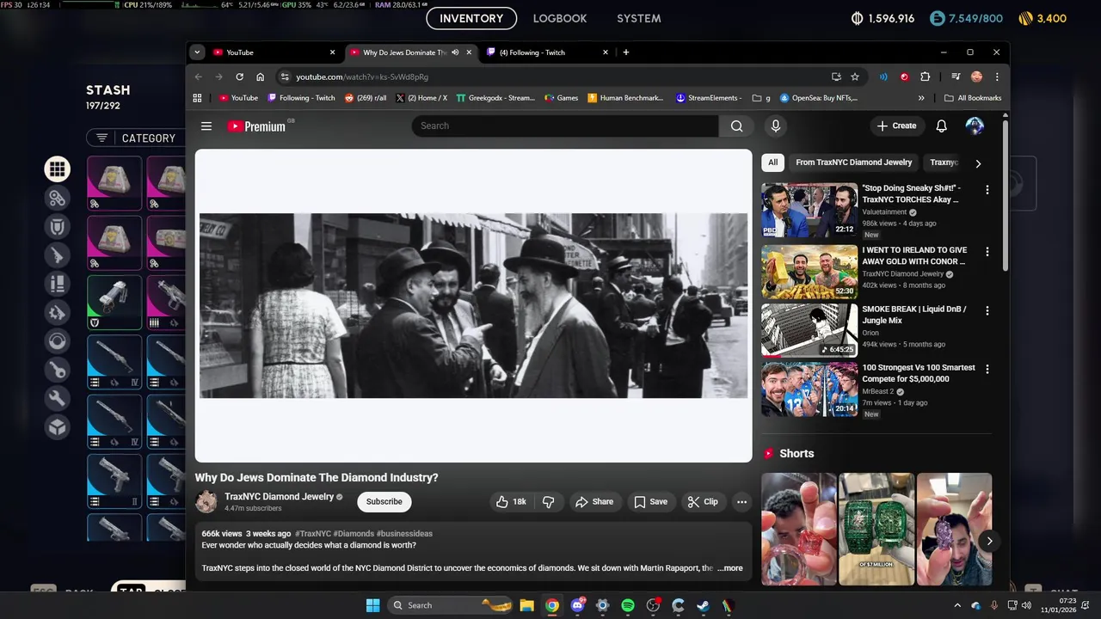Switch to the LOGBOOK game tab

point(560,18)
